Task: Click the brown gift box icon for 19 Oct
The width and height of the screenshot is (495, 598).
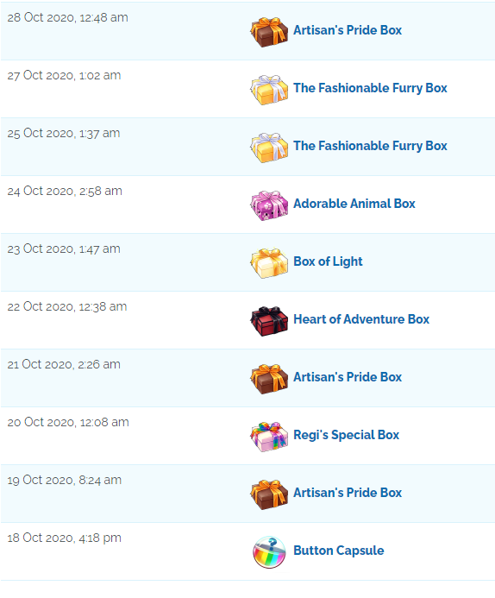Action: pos(269,494)
